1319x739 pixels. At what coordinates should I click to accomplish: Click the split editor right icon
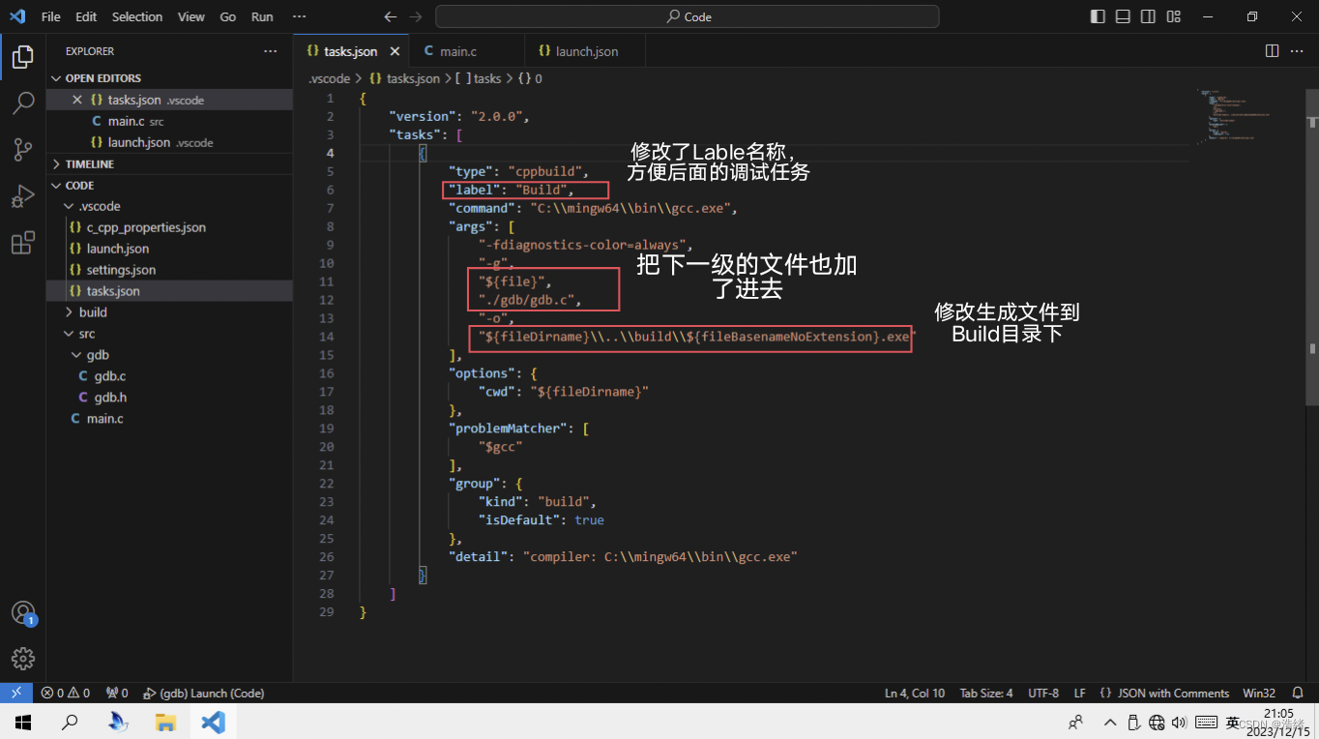point(1273,51)
